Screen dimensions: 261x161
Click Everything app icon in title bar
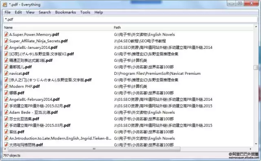coord(5,4)
